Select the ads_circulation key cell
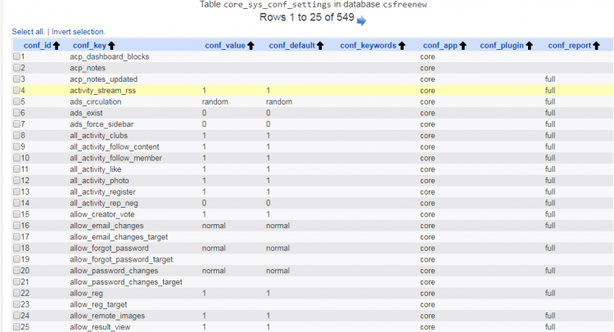 (x=96, y=102)
